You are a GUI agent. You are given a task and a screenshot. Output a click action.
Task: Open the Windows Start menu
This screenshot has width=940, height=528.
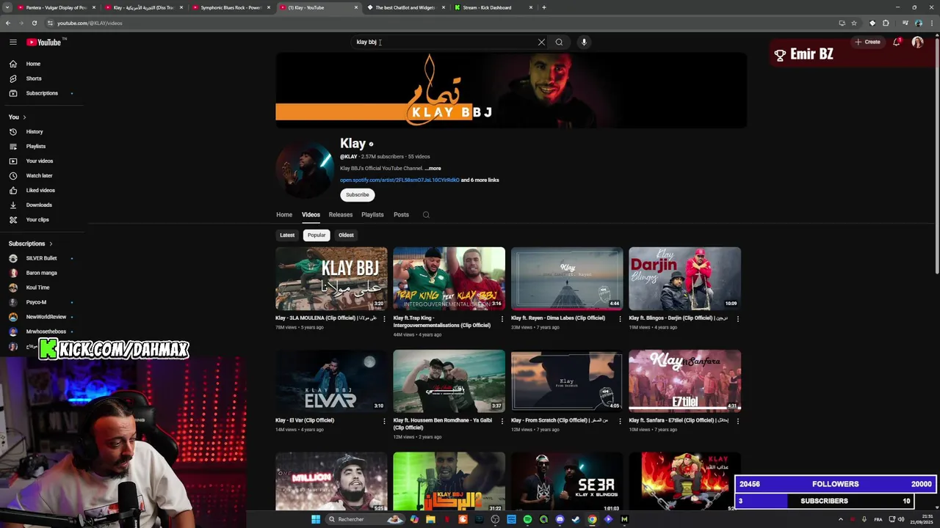tap(316, 519)
